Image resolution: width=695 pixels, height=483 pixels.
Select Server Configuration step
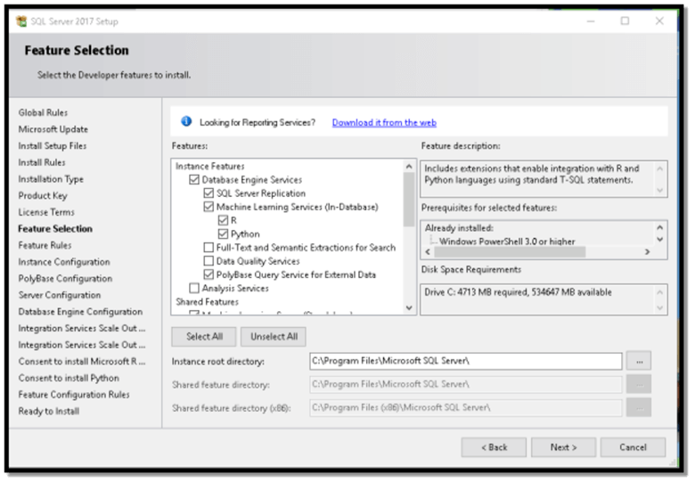(60, 295)
